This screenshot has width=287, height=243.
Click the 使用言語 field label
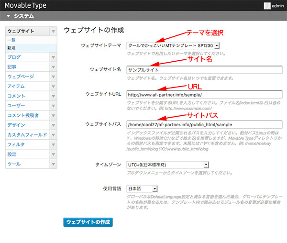coord(112,188)
